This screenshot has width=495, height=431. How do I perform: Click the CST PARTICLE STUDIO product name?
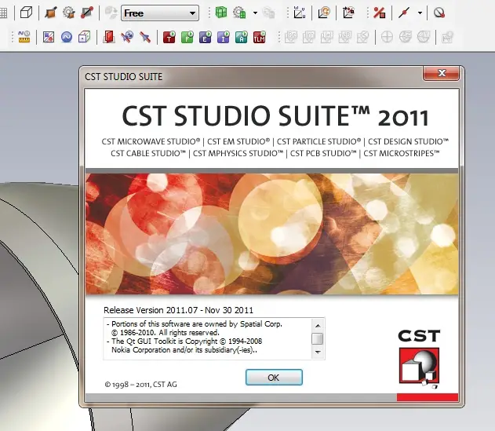318,141
